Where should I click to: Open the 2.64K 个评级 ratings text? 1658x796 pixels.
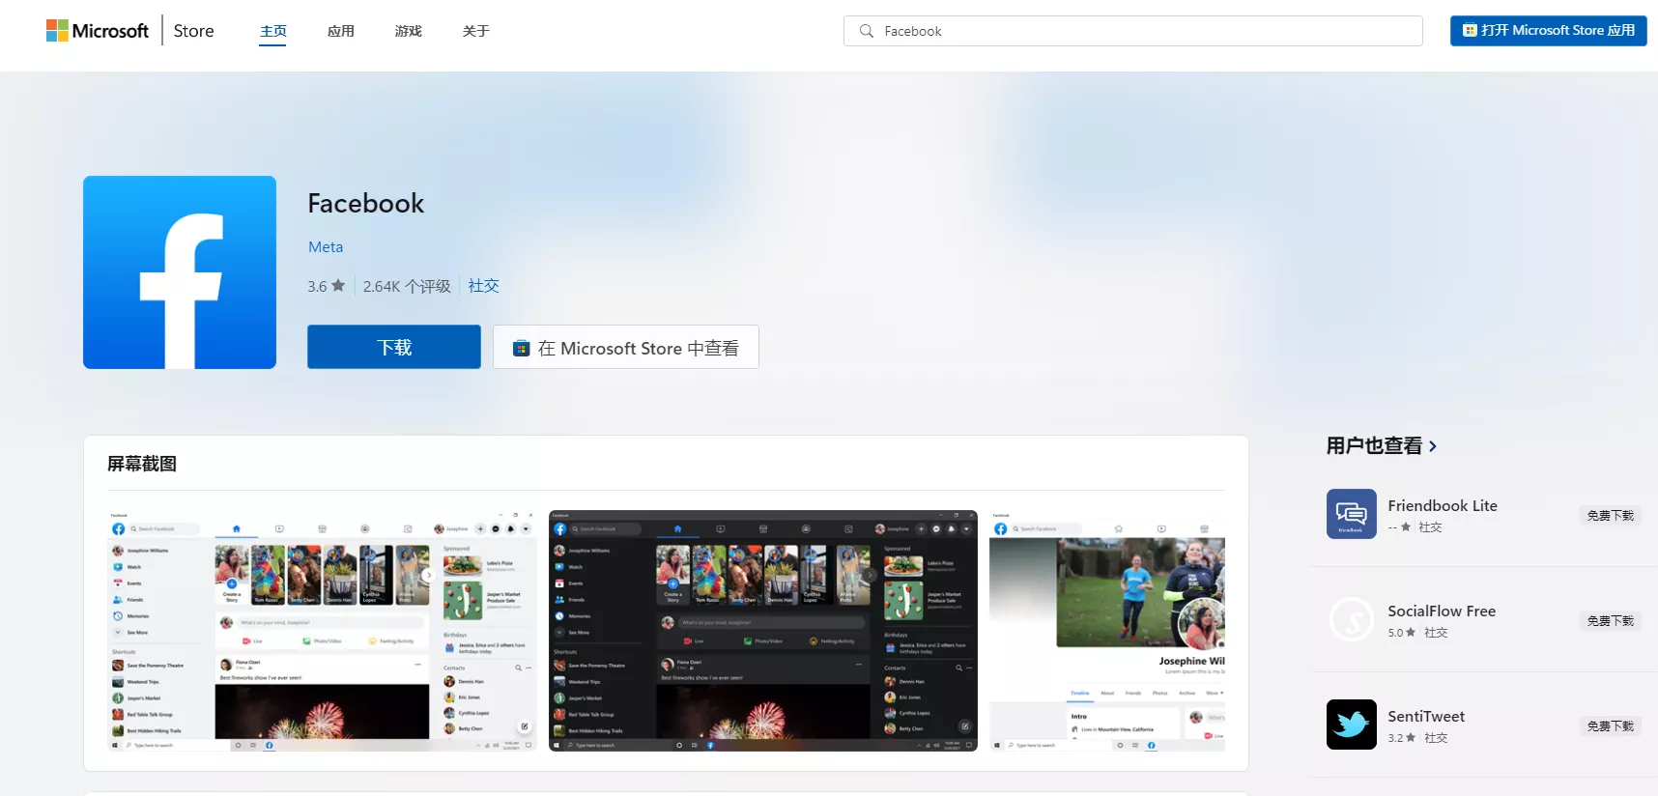tap(407, 286)
